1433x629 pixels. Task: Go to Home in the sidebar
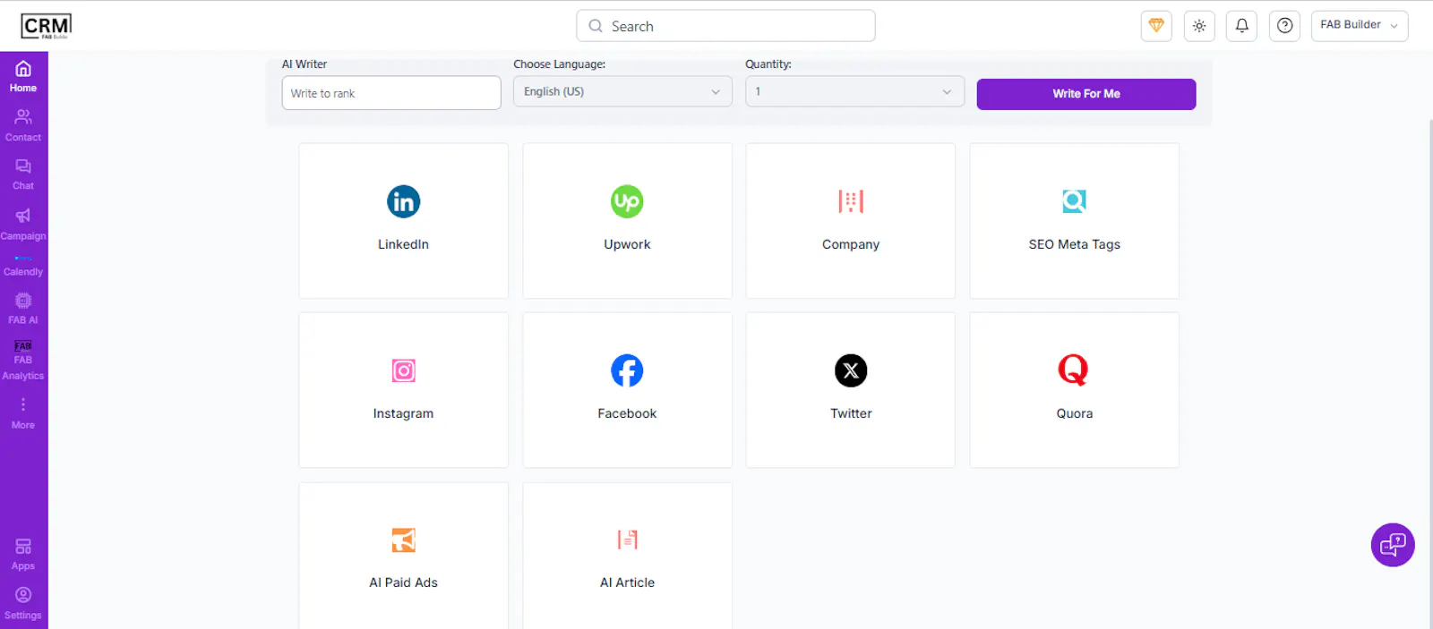tap(23, 76)
